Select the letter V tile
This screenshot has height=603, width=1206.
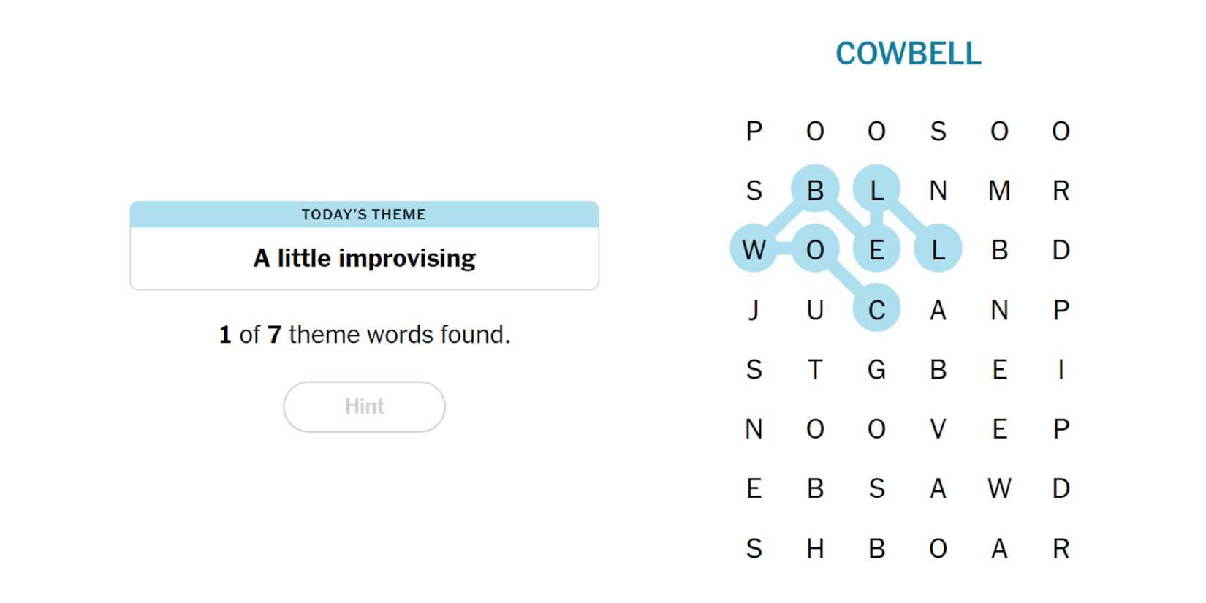pos(938,429)
